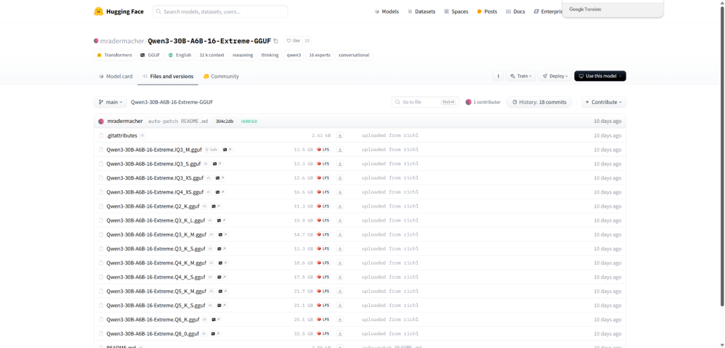Download the Q5_K_M.gguf file

click(x=340, y=291)
